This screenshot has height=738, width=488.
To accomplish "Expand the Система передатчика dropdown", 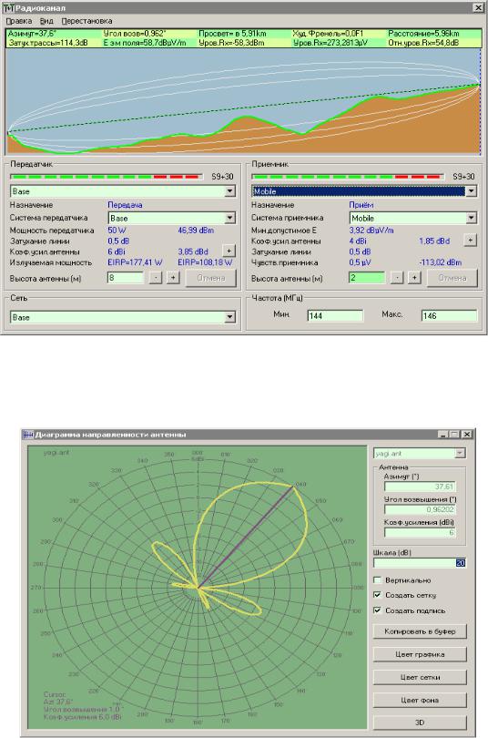I will pyautogui.click(x=229, y=218).
